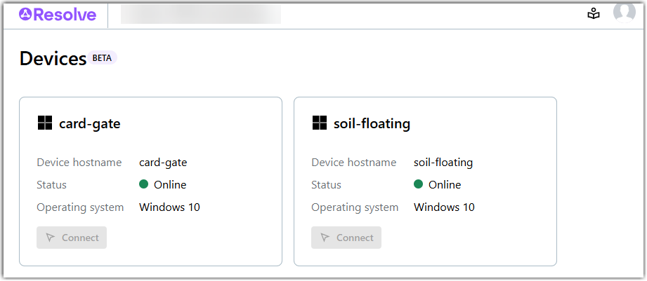Click the cursor icon in card-gate Connect button

51,238
